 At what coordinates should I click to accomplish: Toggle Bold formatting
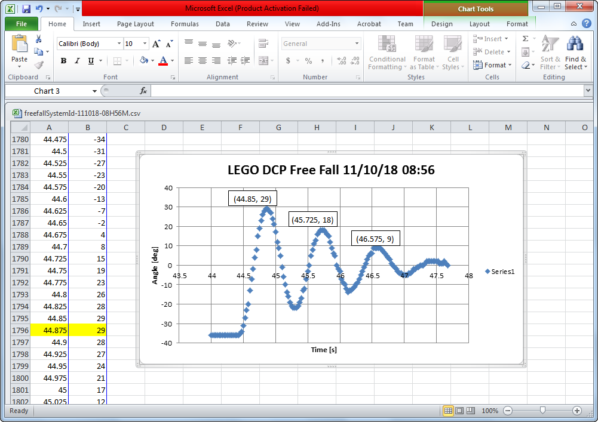(x=63, y=61)
